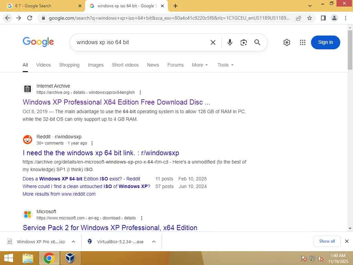Open Google quick settings gear

286,42
